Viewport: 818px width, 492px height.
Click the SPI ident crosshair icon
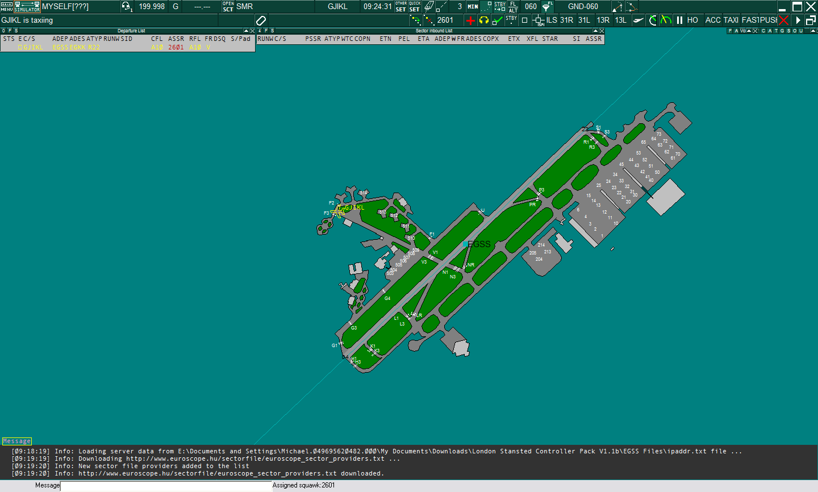(x=539, y=20)
